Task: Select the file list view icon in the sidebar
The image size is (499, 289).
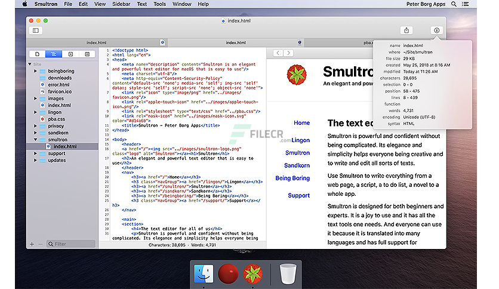Action: click(54, 54)
